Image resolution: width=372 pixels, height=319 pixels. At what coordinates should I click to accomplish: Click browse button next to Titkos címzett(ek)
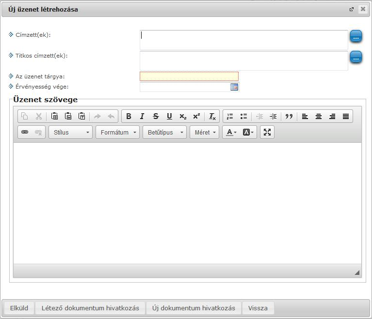tap(356, 57)
